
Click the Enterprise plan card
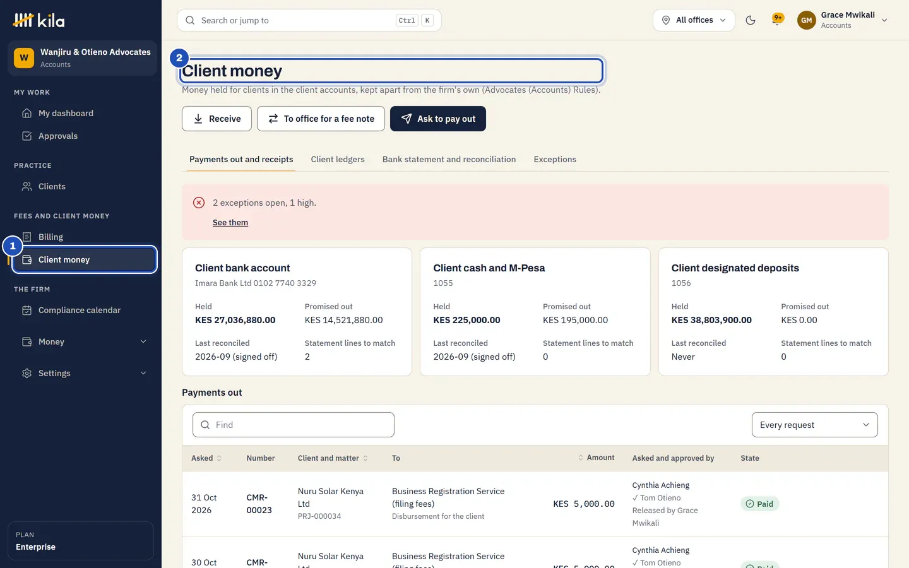tap(81, 541)
